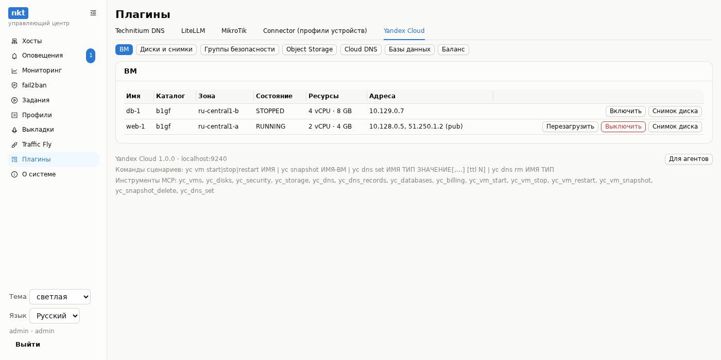Click the Мониторинг chart icon
Screen dimensions: 721x360
click(14, 70)
